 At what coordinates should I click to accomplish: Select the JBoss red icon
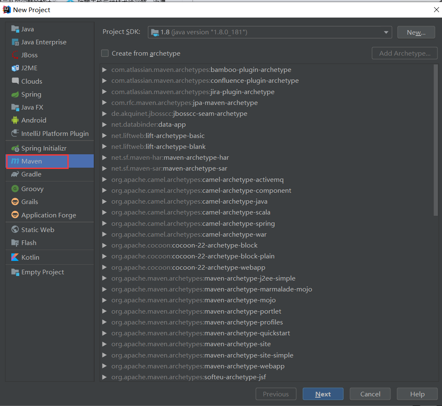pyautogui.click(x=15, y=55)
